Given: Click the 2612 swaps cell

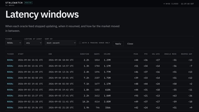Looking at the screenshot, I should pos(97,96).
